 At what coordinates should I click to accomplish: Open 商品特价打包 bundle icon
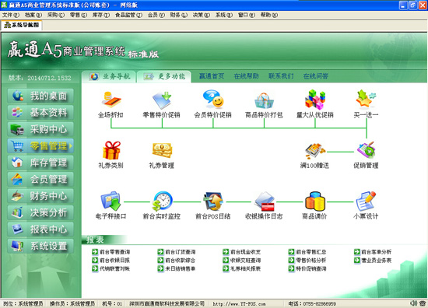pyautogui.click(x=264, y=100)
